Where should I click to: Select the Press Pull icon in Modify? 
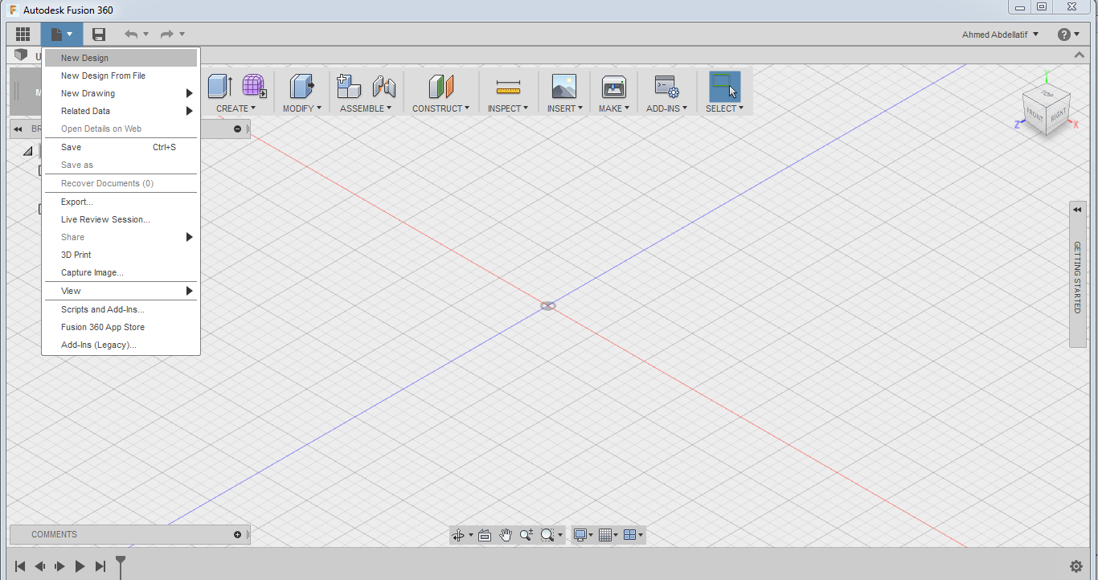[x=302, y=87]
